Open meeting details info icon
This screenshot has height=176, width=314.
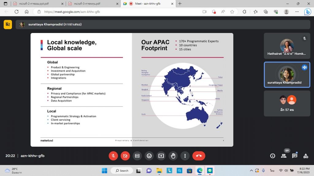273,156
